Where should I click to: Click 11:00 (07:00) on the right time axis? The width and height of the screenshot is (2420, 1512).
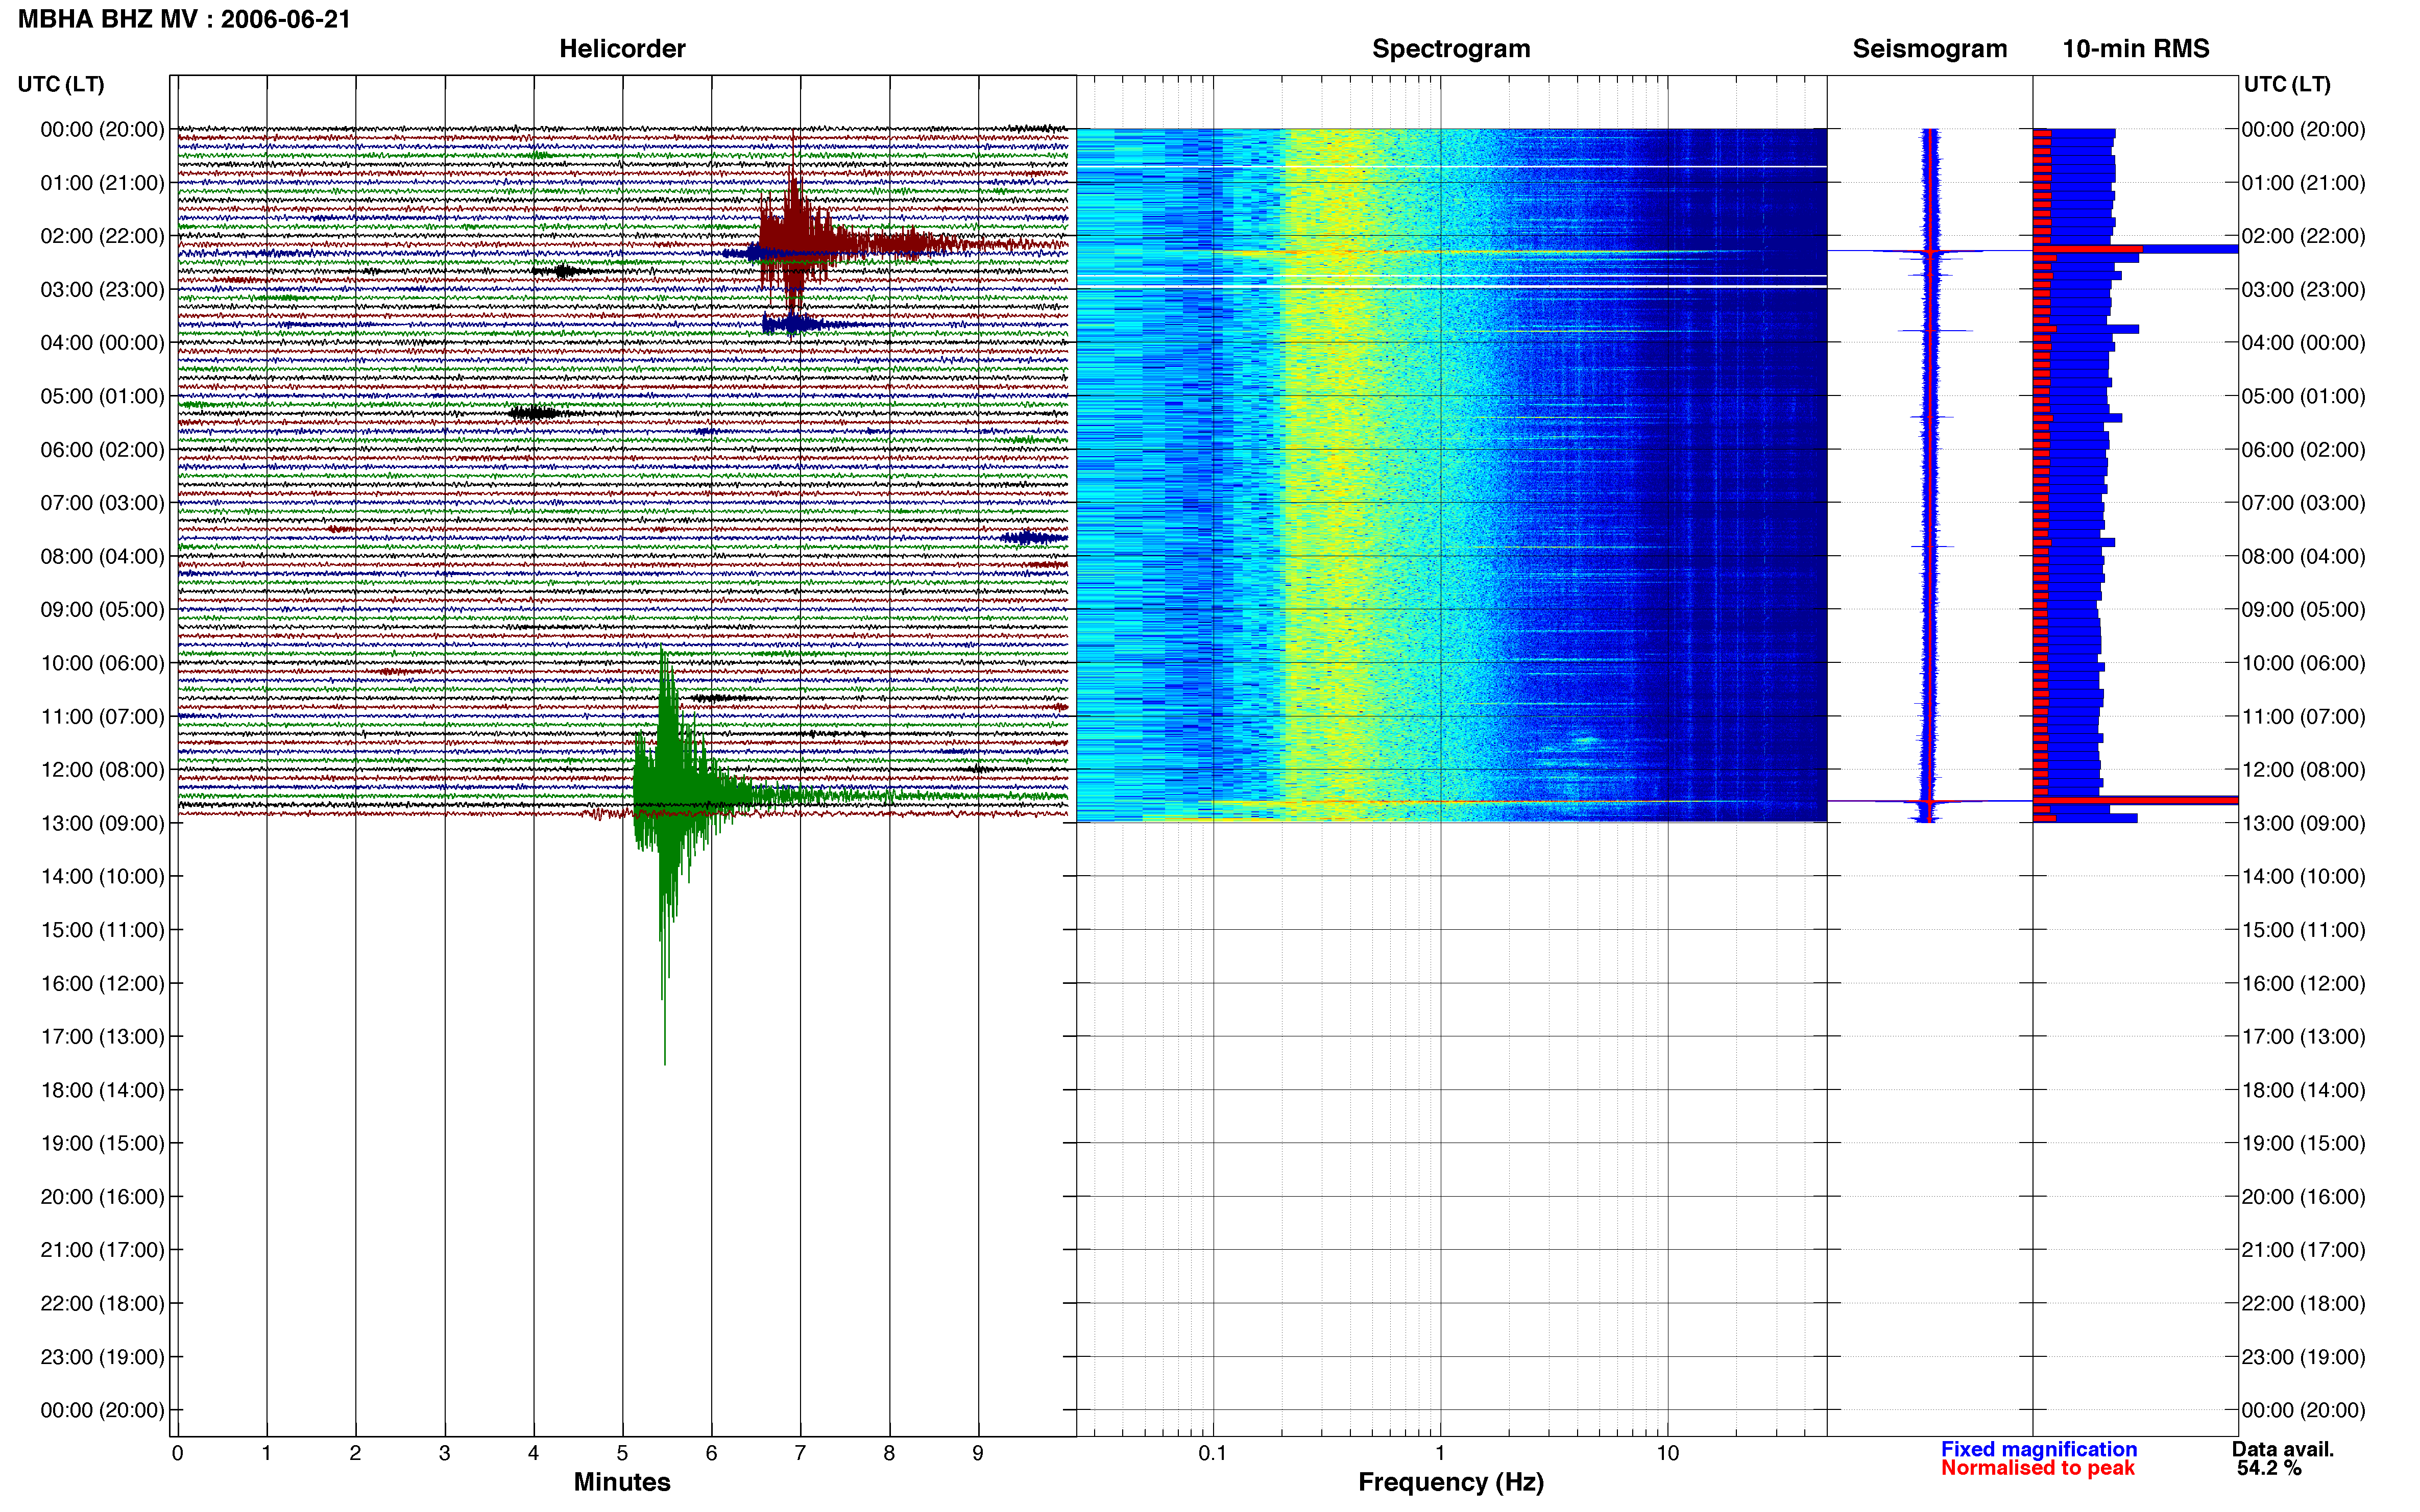pos(2303,717)
